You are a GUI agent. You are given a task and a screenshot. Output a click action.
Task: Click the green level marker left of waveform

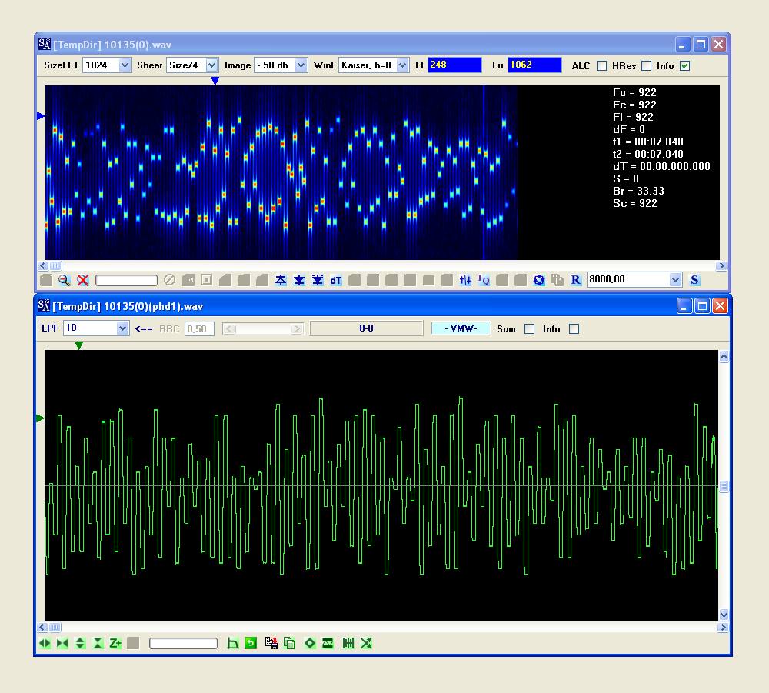pyautogui.click(x=40, y=418)
